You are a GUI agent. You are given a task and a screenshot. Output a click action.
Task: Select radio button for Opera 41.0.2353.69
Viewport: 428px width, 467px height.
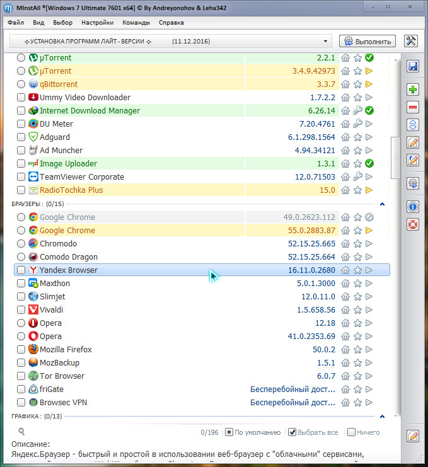[x=21, y=337]
